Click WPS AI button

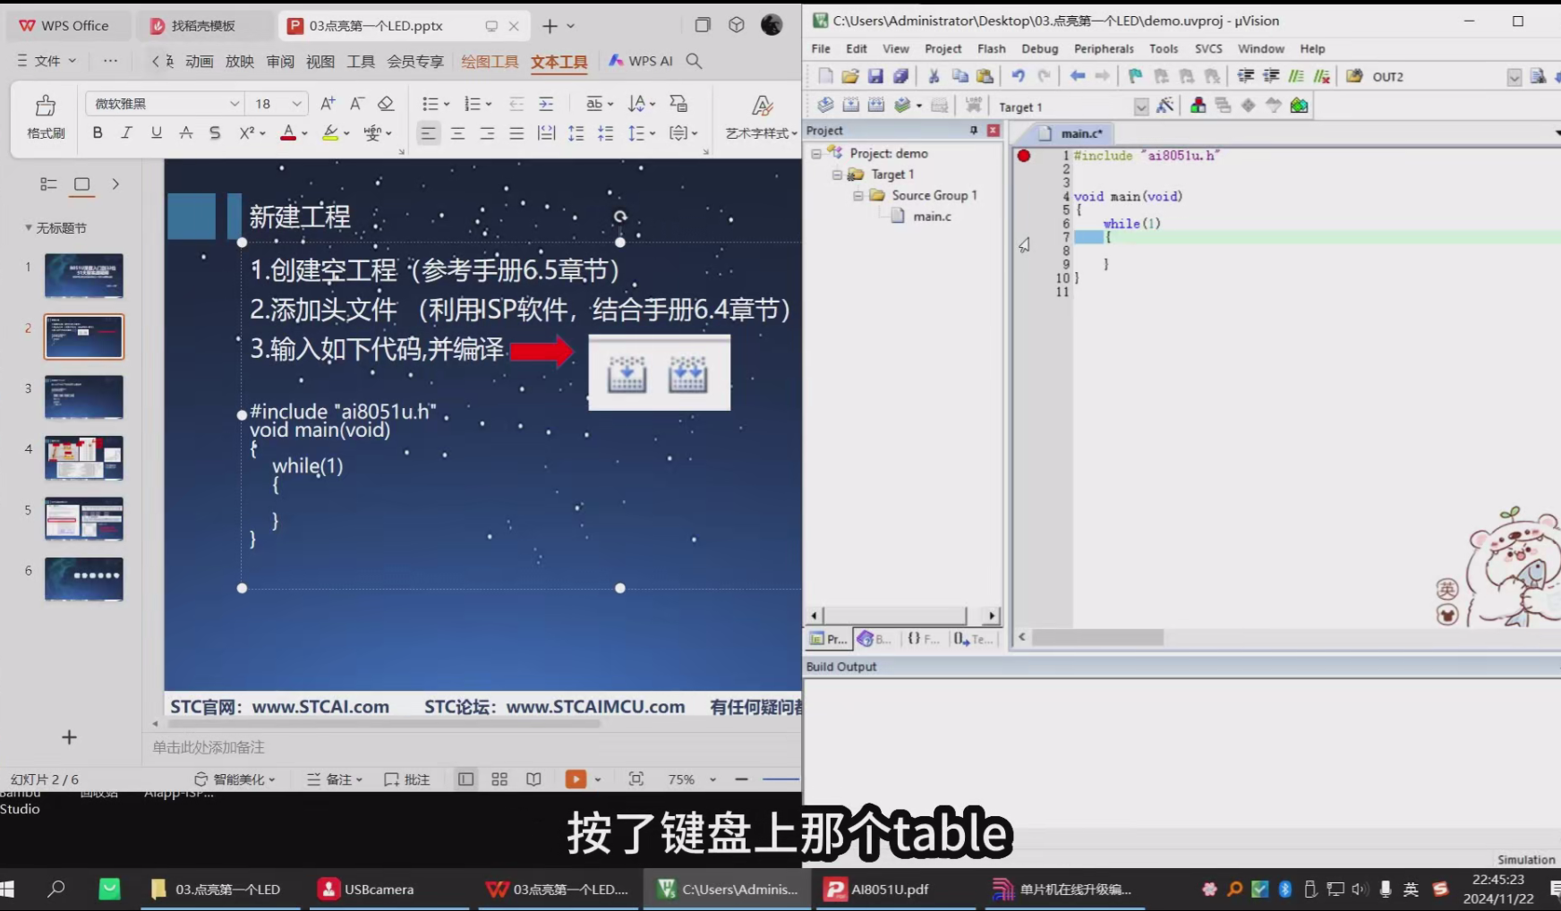[x=641, y=61]
